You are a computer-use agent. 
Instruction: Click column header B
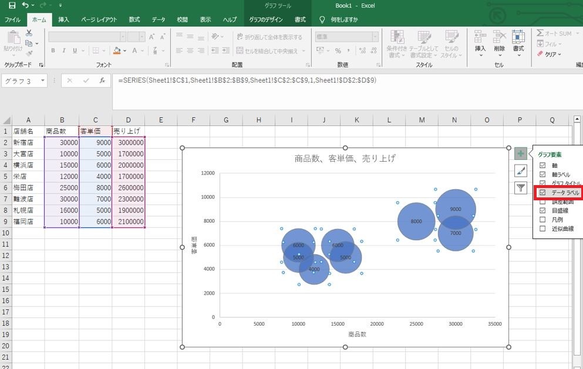click(62, 120)
